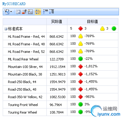
Task: Click the -983% variance value
Action: tap(90, 97)
